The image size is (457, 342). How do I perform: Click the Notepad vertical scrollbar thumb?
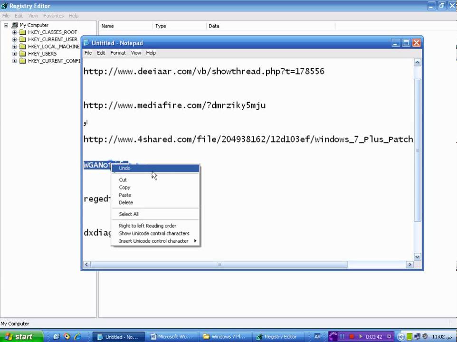tap(418, 150)
